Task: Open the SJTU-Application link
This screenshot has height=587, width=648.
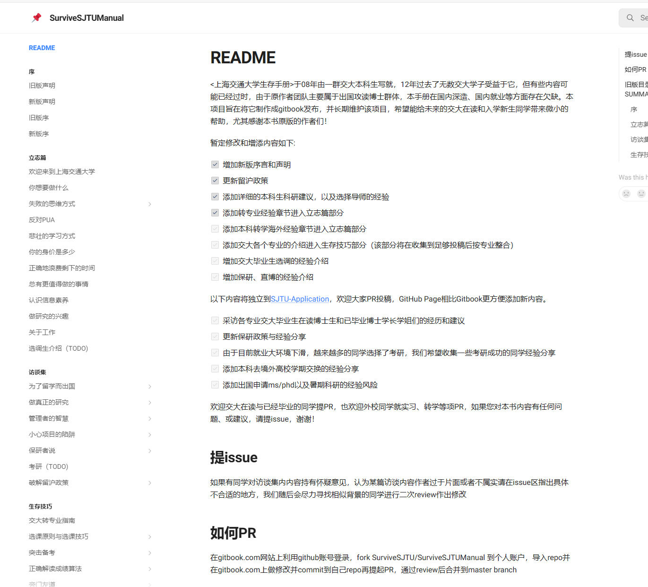Action: click(x=300, y=299)
